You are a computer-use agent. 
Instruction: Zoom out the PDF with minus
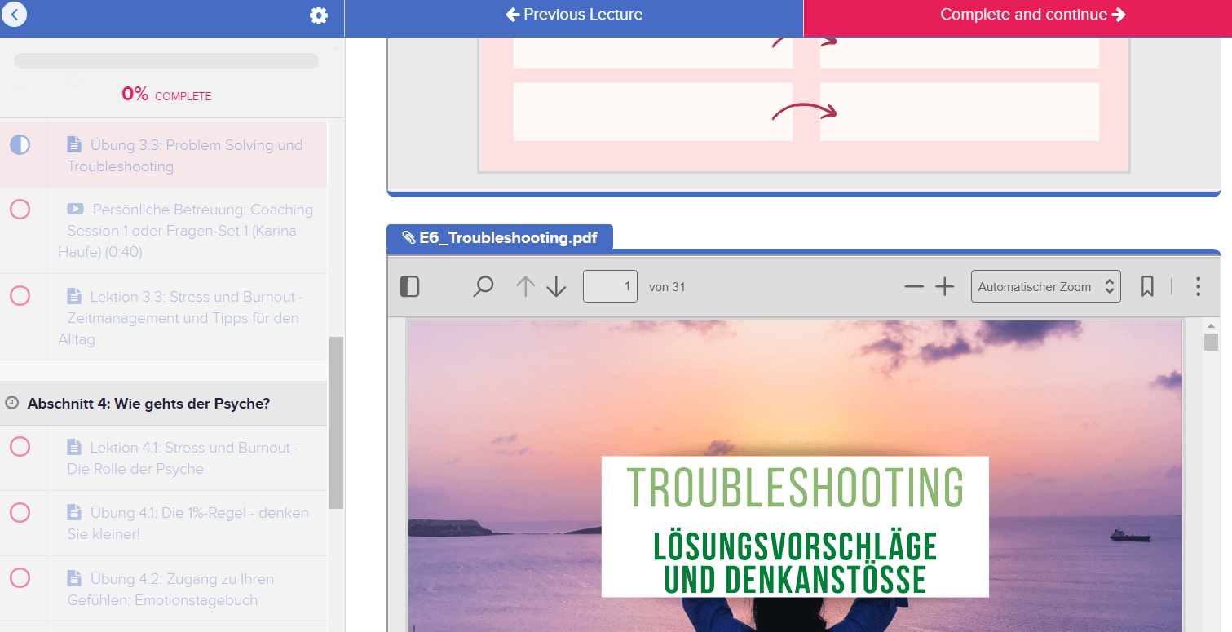(x=914, y=286)
